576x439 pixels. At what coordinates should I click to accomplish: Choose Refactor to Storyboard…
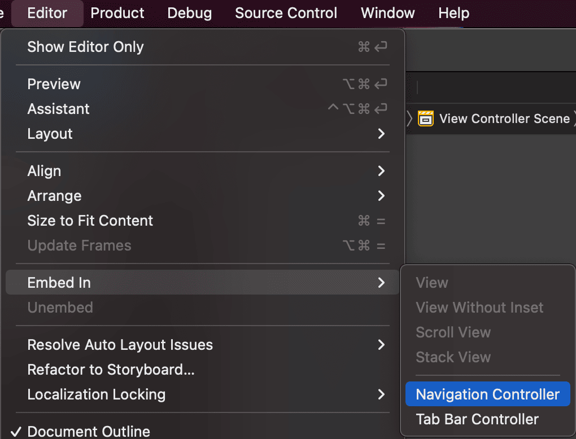tap(203, 369)
